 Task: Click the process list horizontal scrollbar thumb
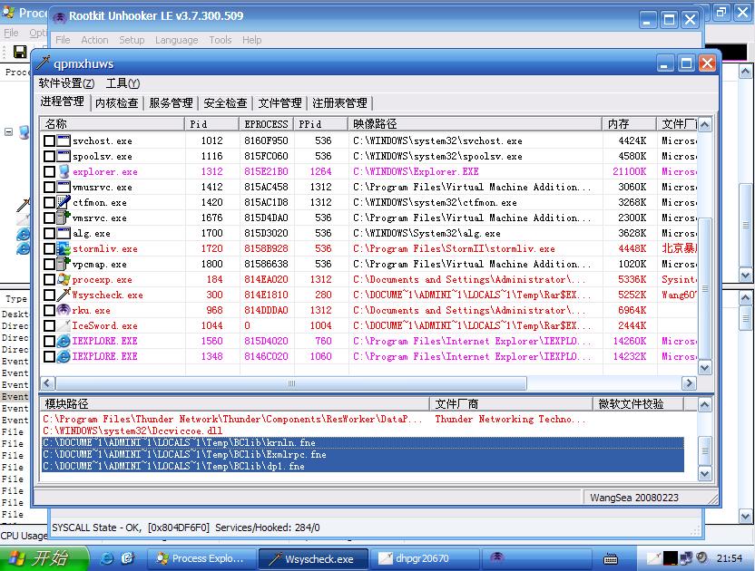[291, 382]
